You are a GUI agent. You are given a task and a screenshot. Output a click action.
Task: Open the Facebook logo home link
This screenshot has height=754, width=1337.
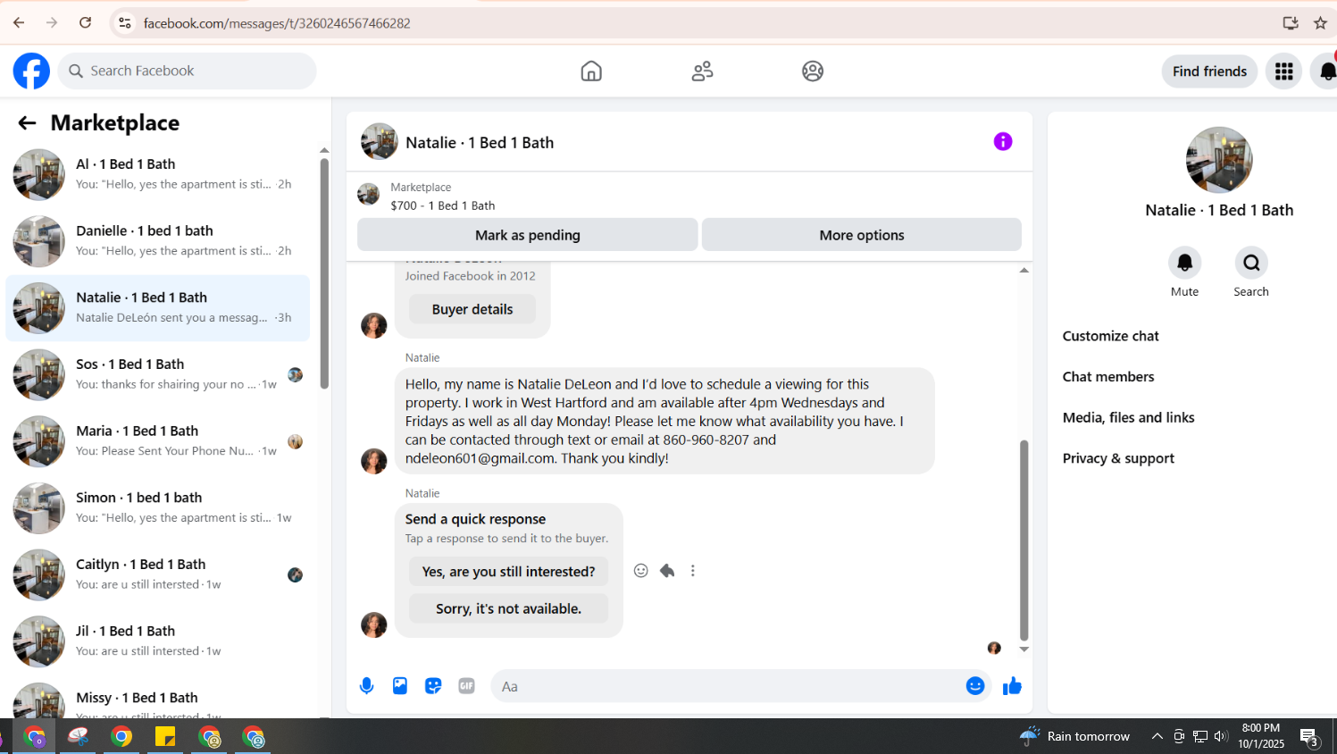pos(31,71)
